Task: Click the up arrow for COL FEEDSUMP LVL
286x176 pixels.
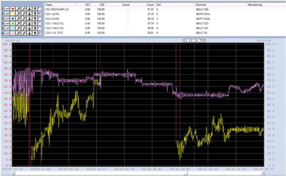Action: tap(35, 9)
